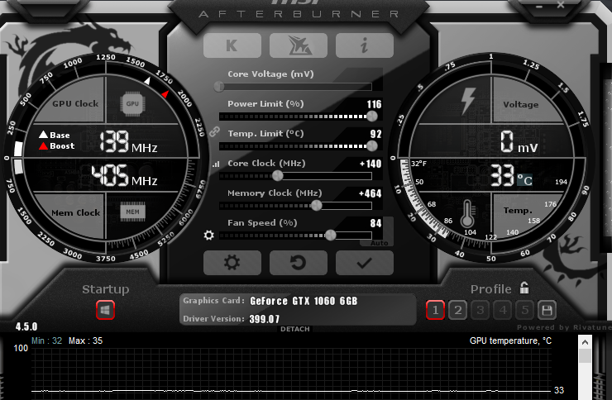The image size is (612, 400).
Task: Open the Kombustor K button
Action: click(x=232, y=45)
